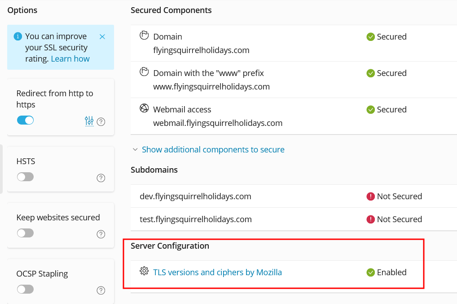Click the info icon in SSL notice

18,36
